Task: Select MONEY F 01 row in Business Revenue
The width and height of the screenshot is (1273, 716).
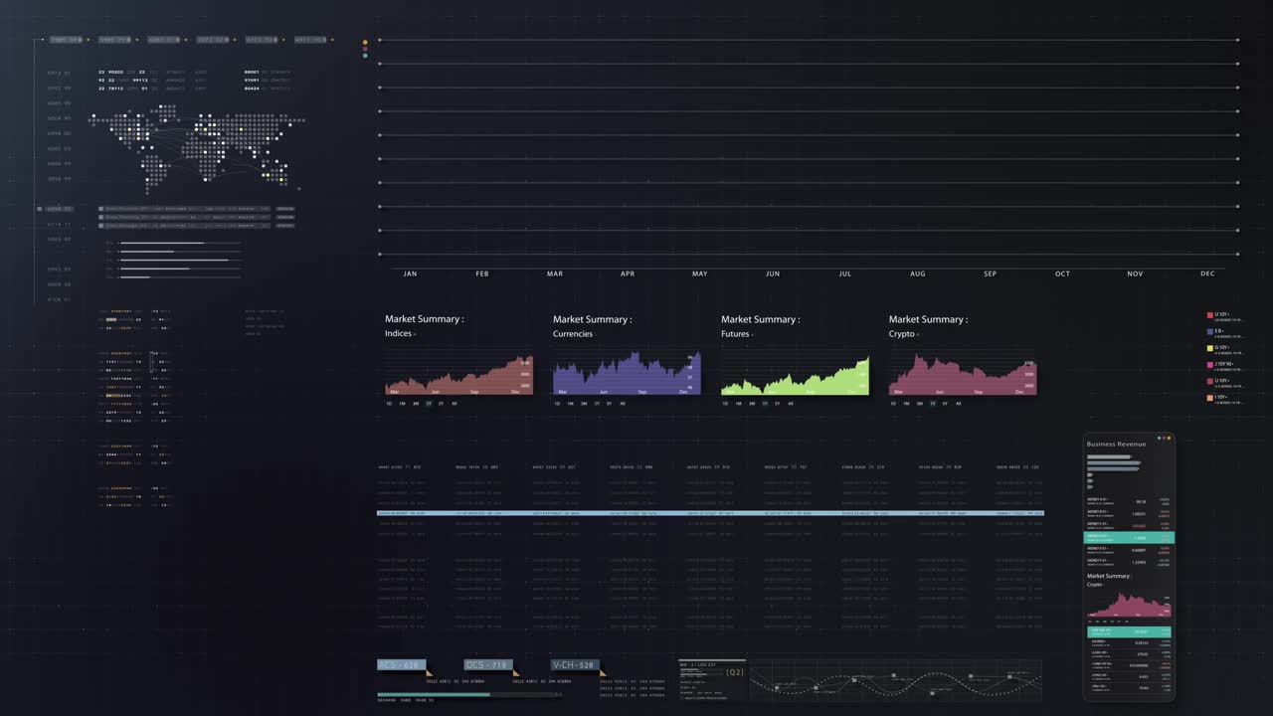Action: click(x=1129, y=562)
